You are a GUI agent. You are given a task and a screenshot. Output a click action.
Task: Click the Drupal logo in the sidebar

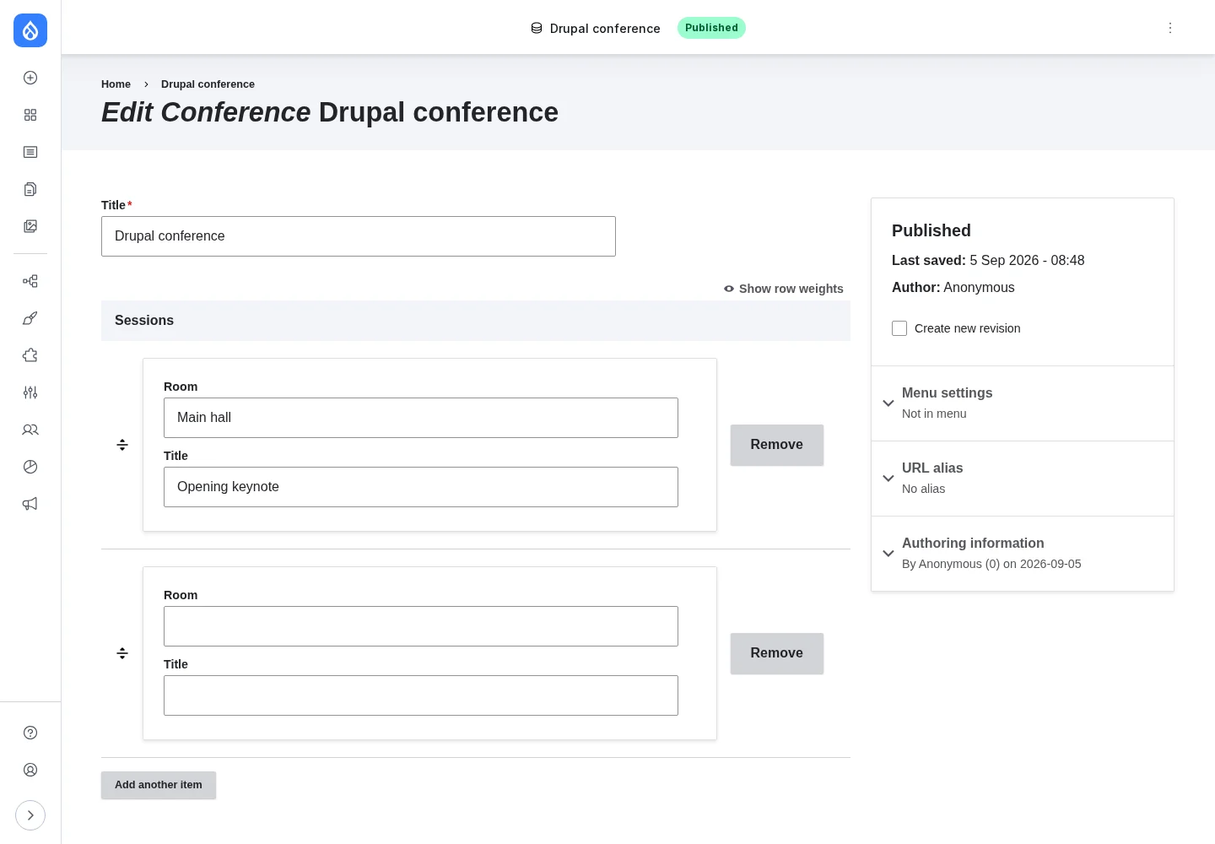click(30, 30)
